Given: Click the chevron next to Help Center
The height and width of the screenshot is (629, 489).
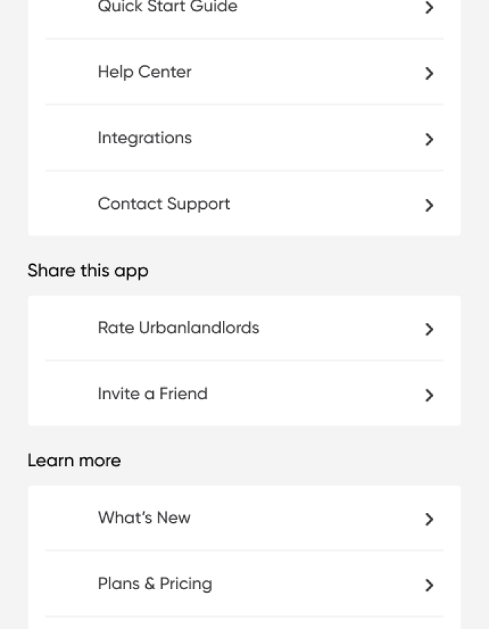Looking at the screenshot, I should point(429,73).
